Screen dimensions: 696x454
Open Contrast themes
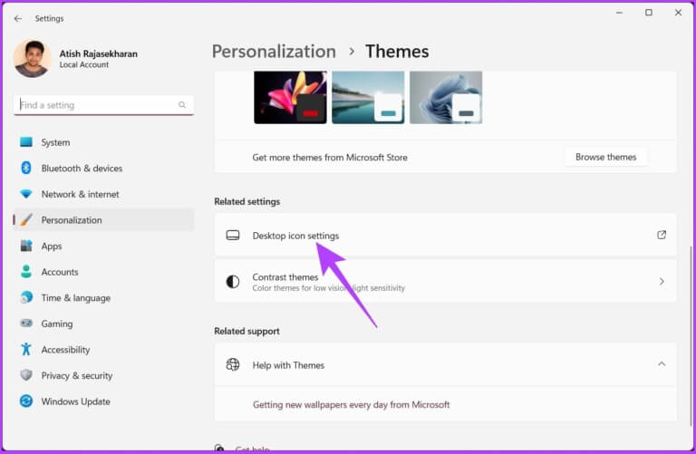446,281
